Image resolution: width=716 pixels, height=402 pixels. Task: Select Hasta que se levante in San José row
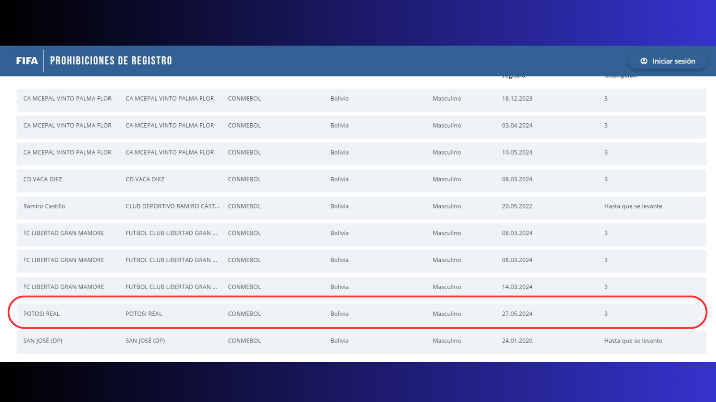[633, 341]
